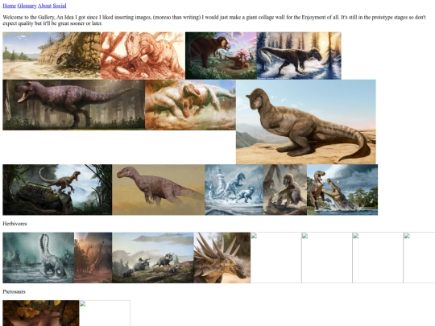
Task: Click the second broken image in Herbivores row
Action: 327,258
